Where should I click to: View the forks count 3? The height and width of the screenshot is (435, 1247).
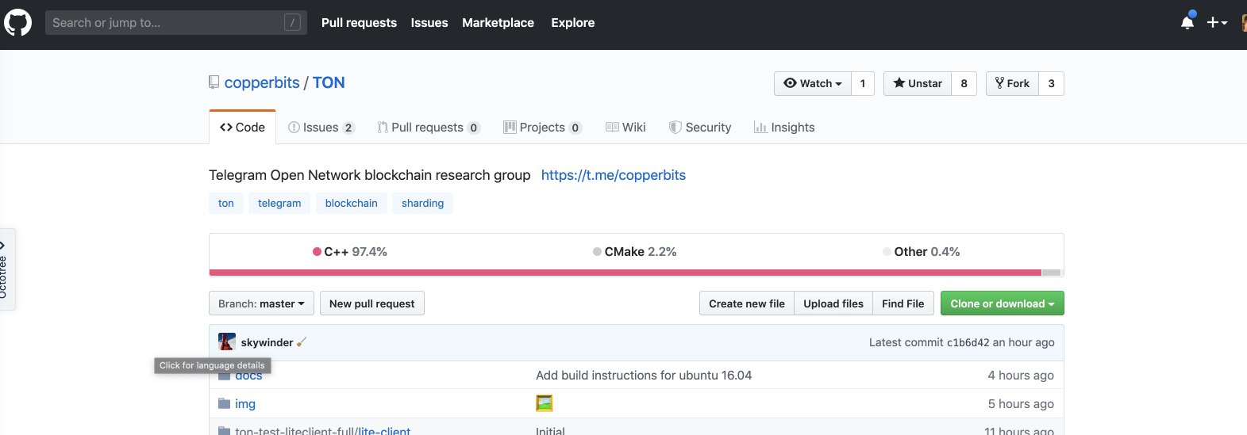(x=1051, y=83)
